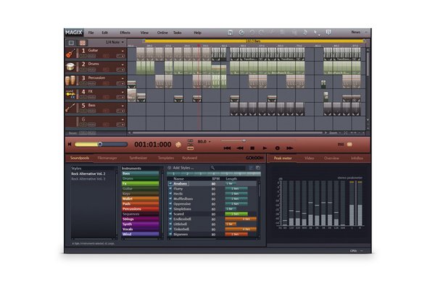Click the round disc icon in top toolbar

(241, 33)
